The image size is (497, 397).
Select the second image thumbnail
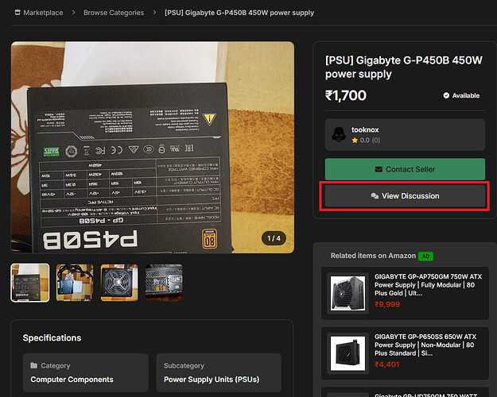tap(75, 283)
